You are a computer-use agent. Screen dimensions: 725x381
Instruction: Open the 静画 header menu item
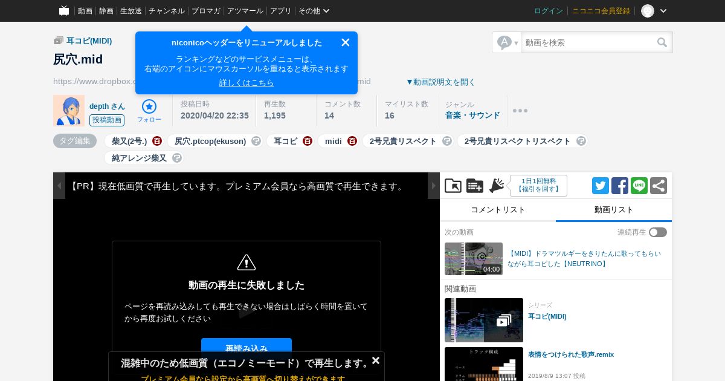pyautogui.click(x=106, y=11)
